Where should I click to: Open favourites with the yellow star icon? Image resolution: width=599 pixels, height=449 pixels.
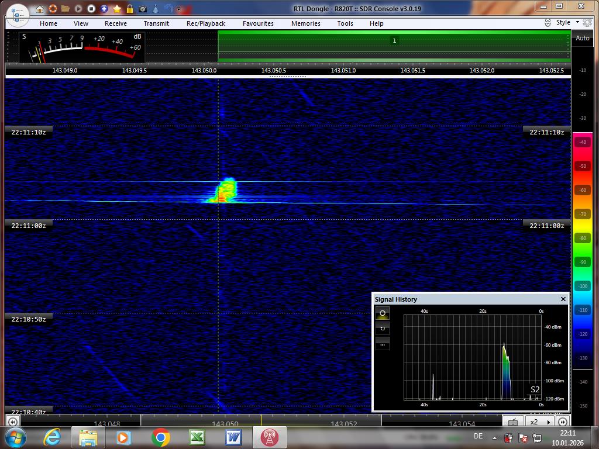[117, 8]
